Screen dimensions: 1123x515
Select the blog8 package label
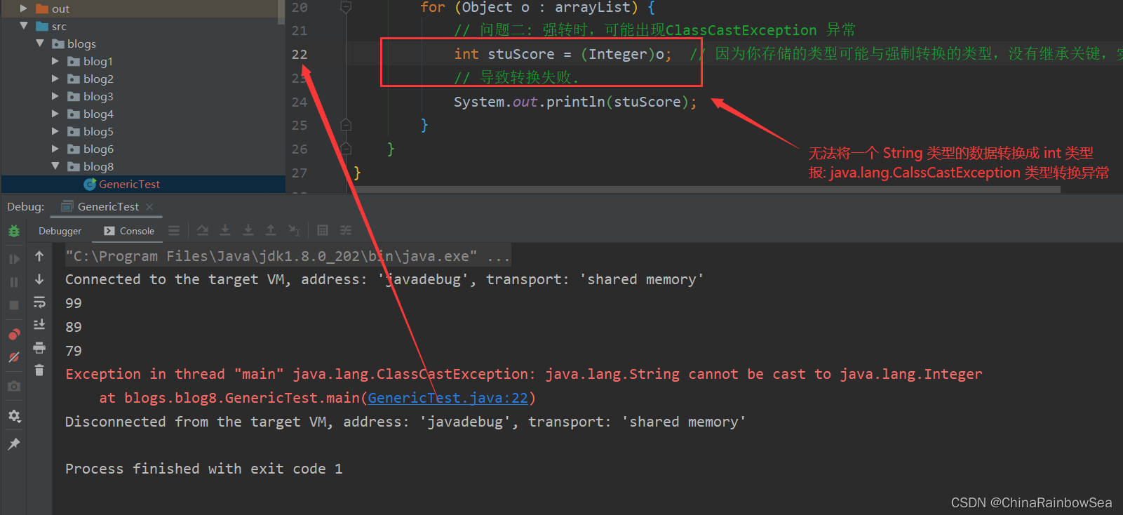pyautogui.click(x=98, y=166)
